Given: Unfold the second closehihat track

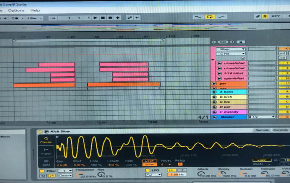Looking at the screenshot, I should 219,68.
